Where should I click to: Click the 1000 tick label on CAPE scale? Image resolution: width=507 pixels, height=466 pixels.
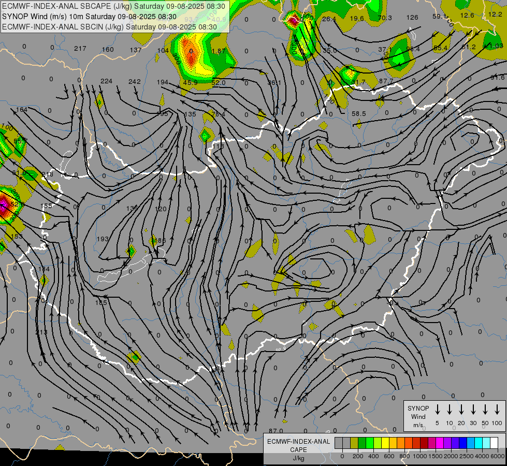(x=420, y=456)
